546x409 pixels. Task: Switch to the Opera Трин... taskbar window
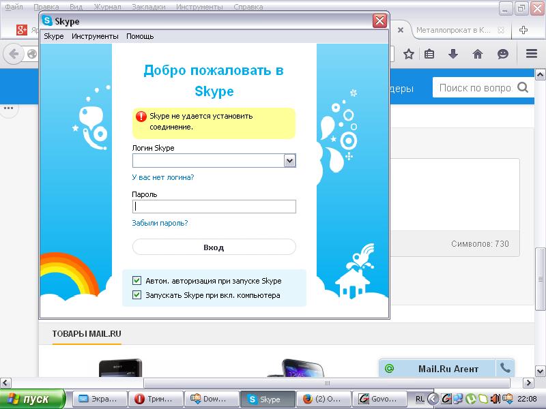[x=156, y=399]
